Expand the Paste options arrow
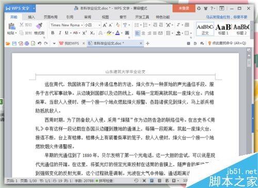 click(16, 33)
